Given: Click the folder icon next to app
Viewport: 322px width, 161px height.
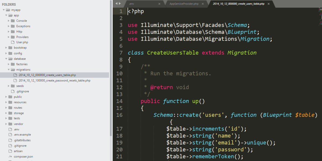Looking at the screenshot, I should [10, 15].
